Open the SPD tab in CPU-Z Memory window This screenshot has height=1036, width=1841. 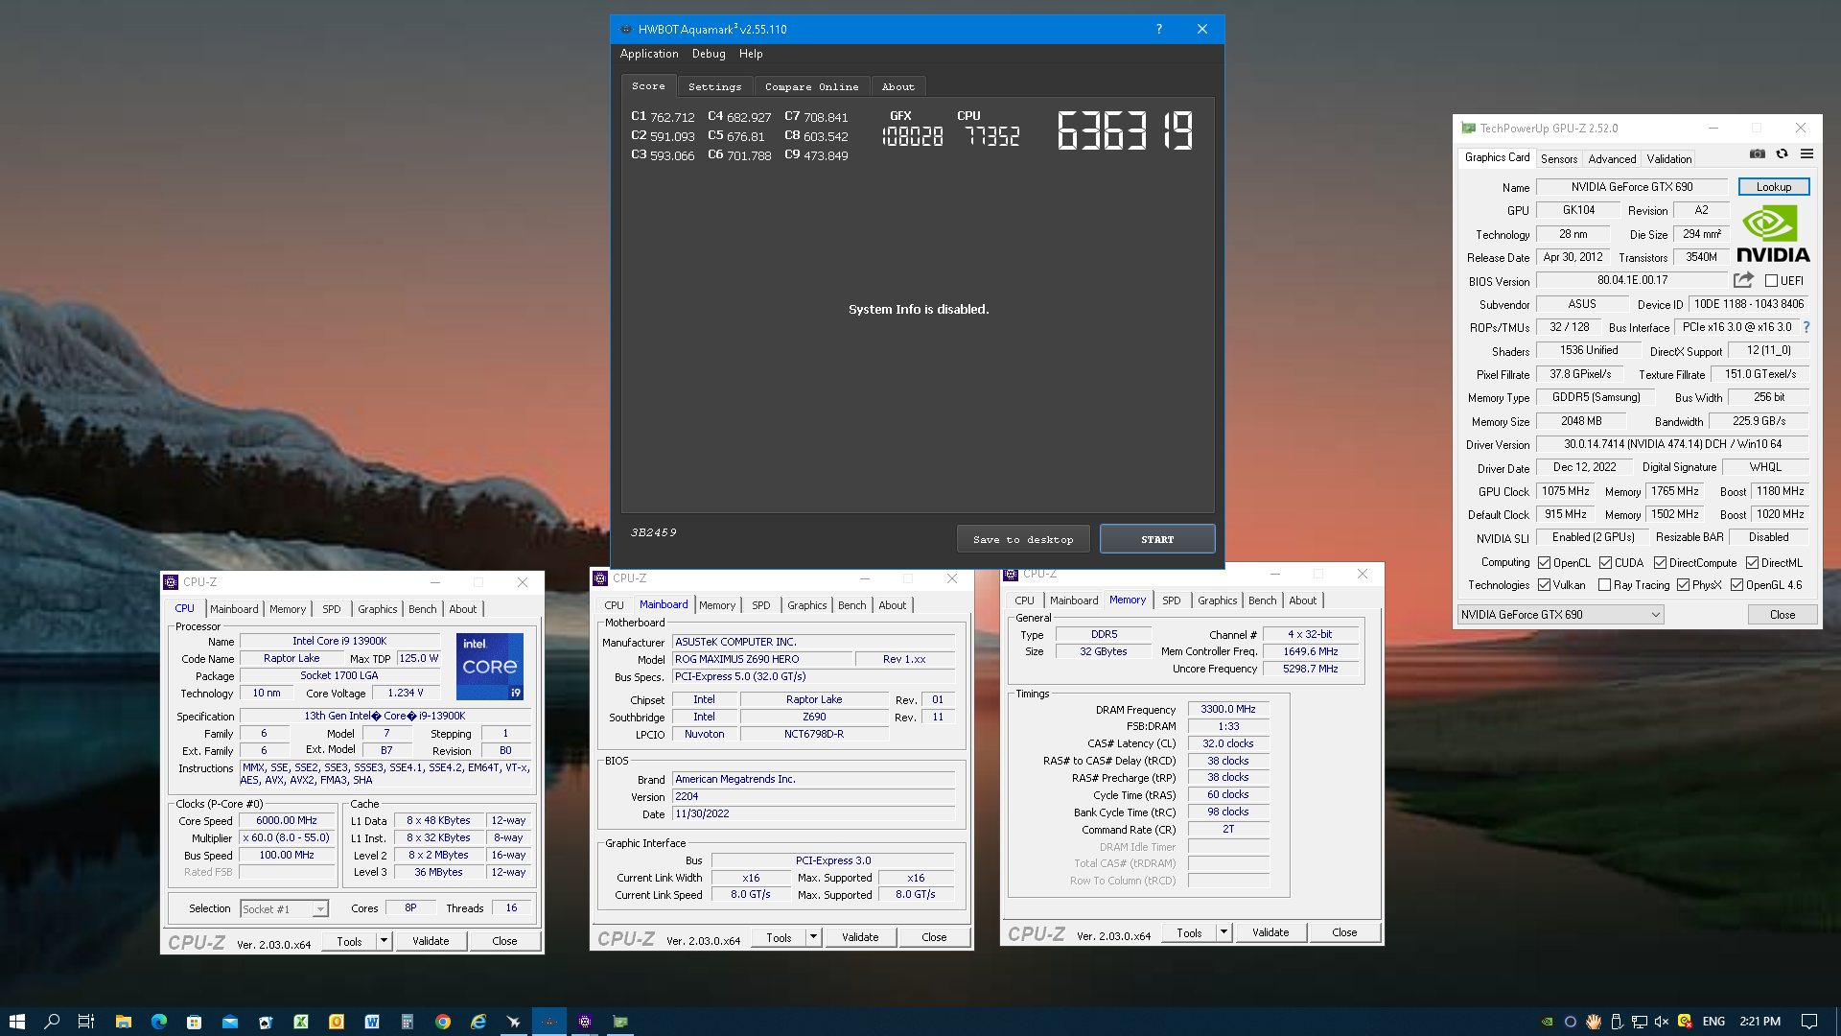1171,600
